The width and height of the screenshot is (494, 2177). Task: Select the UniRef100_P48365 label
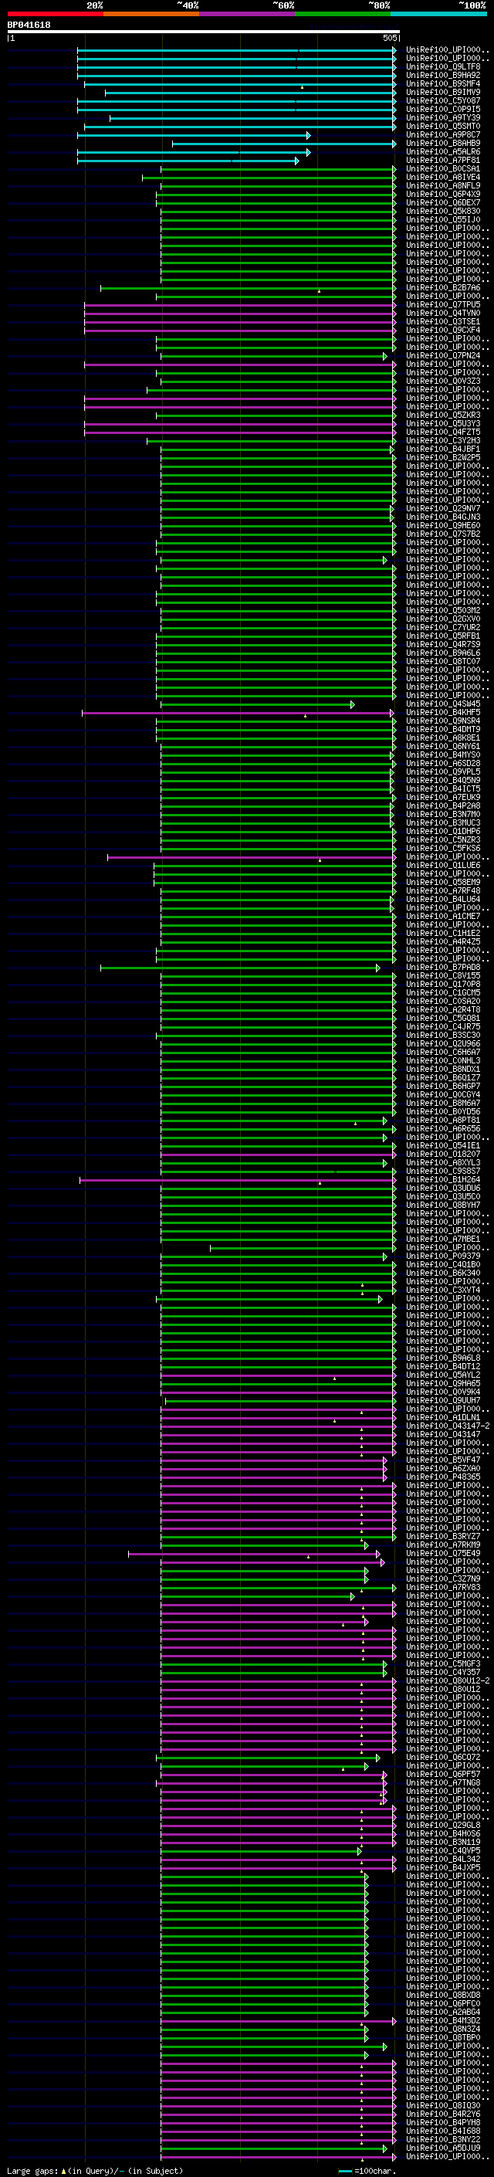(443, 1477)
